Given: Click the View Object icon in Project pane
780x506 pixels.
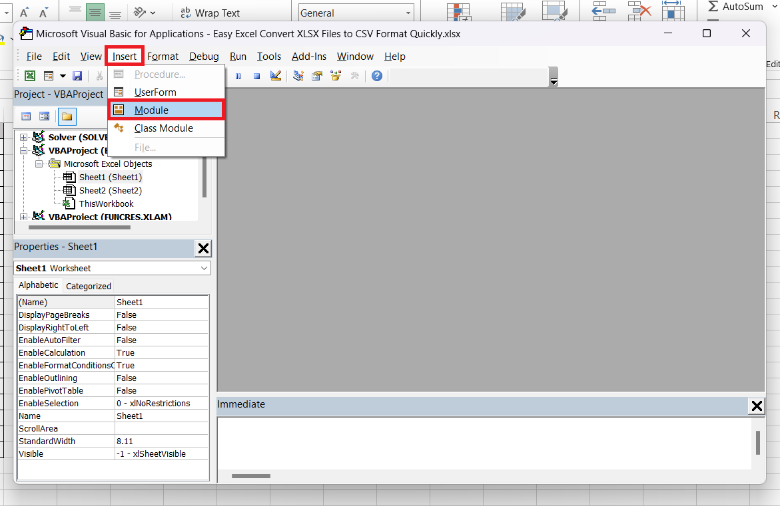Looking at the screenshot, I should [44, 116].
